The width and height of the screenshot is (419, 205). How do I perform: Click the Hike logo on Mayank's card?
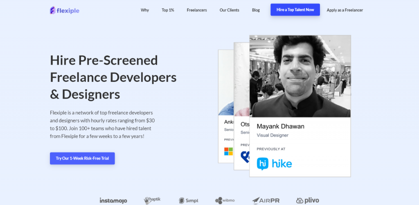274,164
